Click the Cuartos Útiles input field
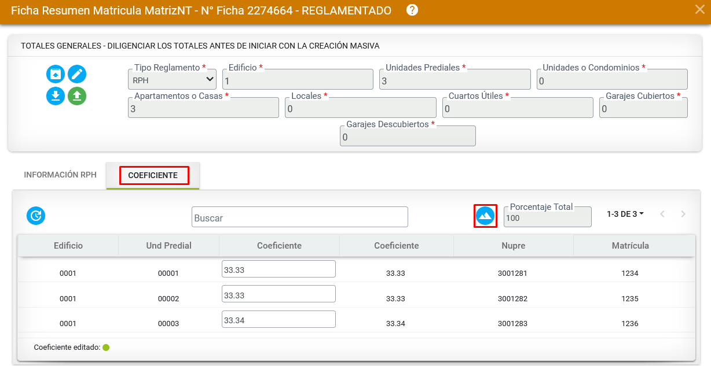 [518, 108]
